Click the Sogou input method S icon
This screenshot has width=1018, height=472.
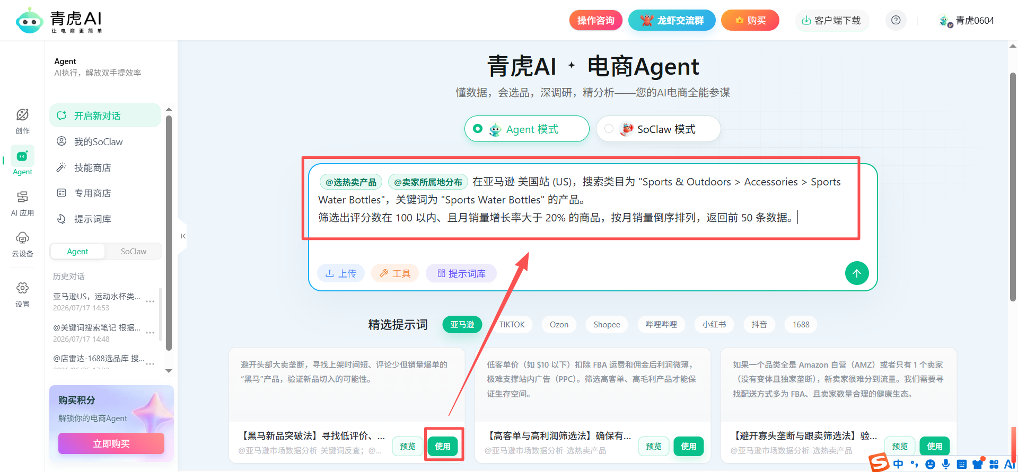[879, 462]
